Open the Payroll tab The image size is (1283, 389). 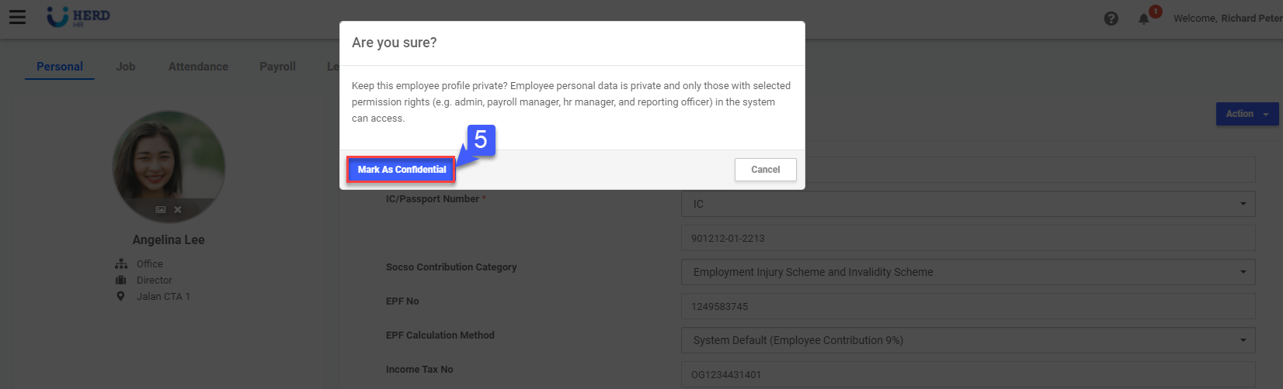pos(277,67)
